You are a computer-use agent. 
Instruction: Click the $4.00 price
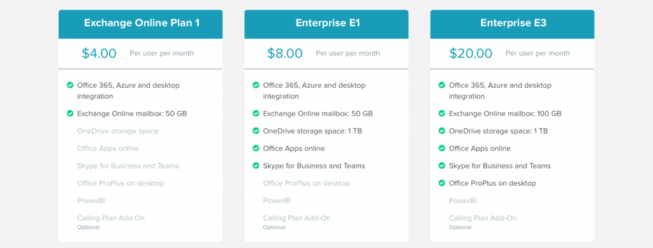(99, 53)
